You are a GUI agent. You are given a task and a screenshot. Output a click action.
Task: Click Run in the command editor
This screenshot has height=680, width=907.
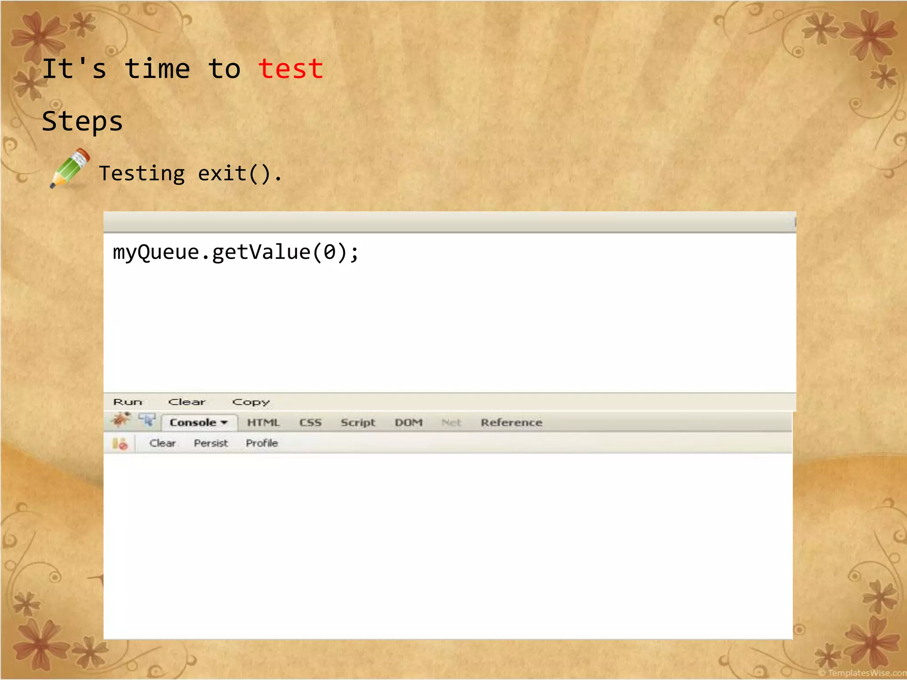pyautogui.click(x=128, y=402)
